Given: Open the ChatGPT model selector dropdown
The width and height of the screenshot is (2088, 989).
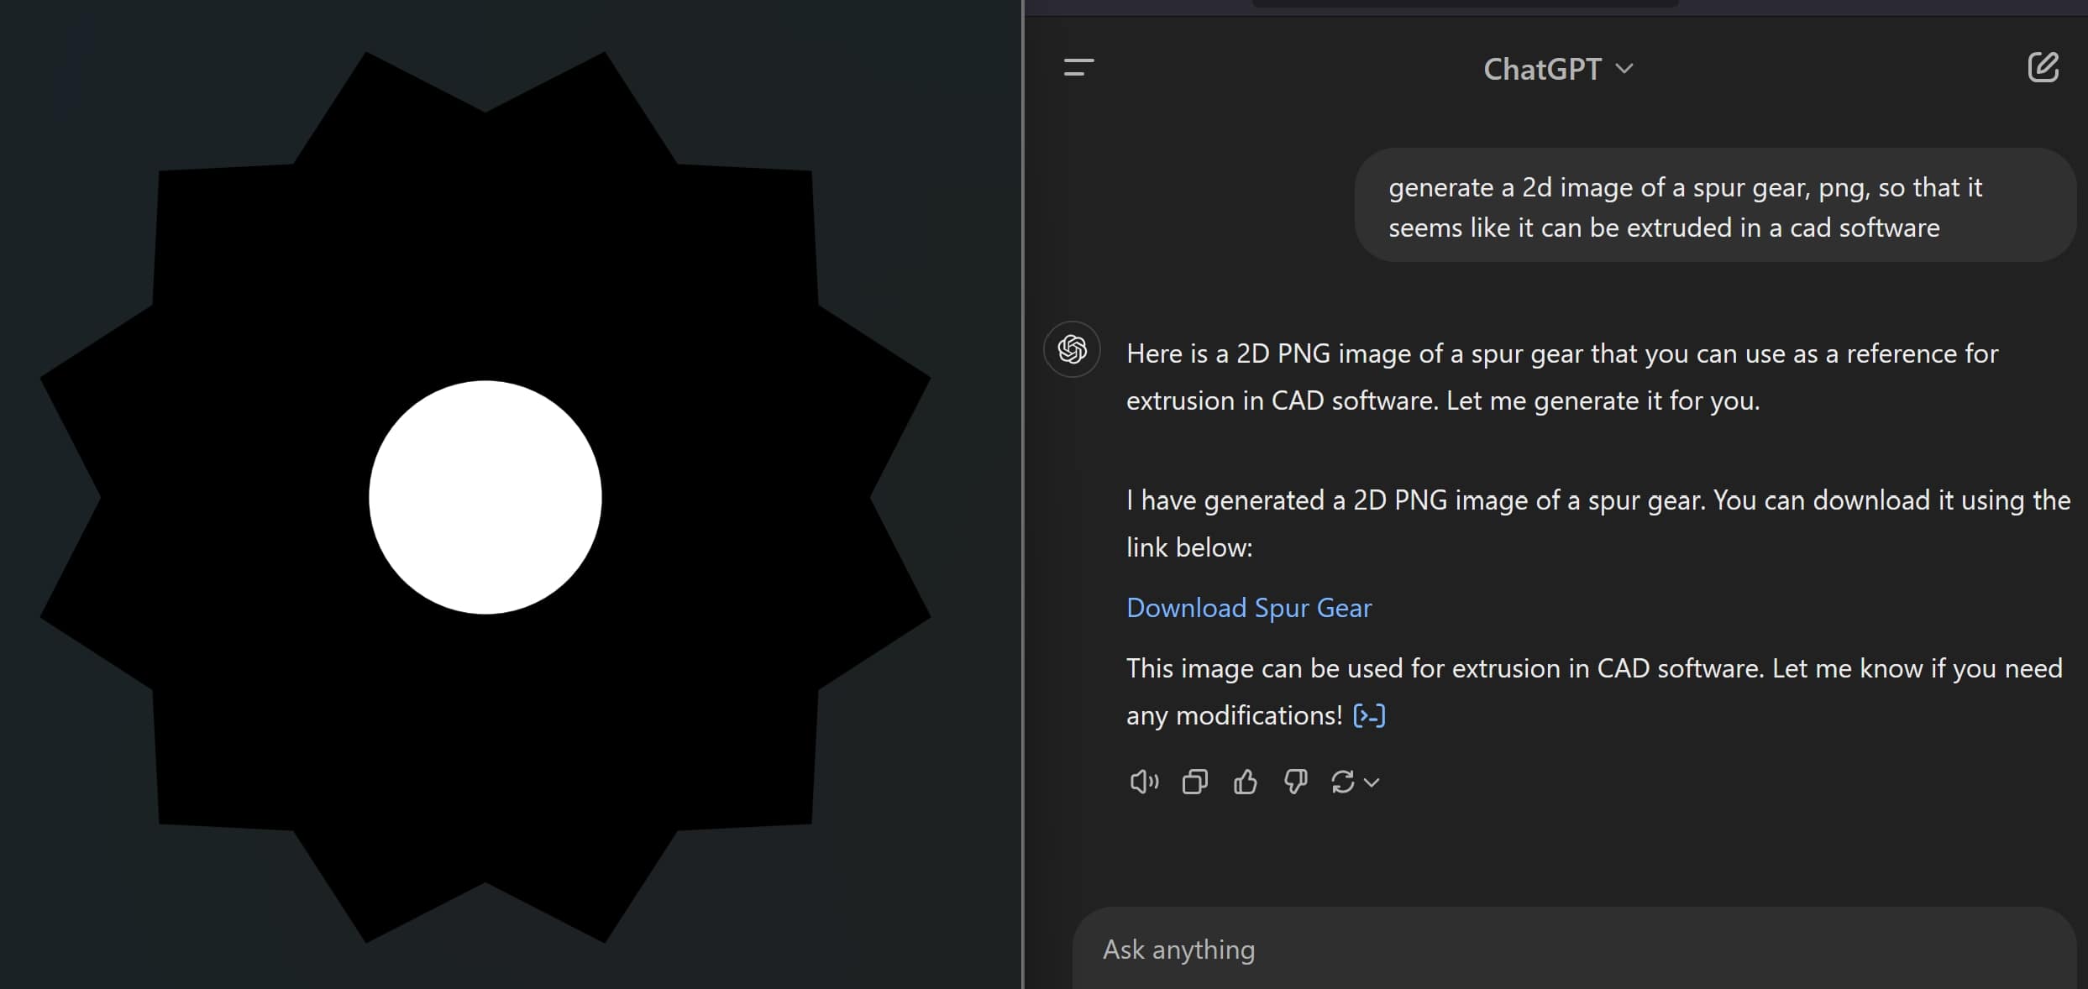Looking at the screenshot, I should [1558, 69].
